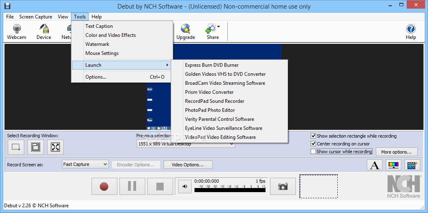Open Mouse Settings
Image resolution: width=428 pixels, height=213 pixels.
coord(122,53)
